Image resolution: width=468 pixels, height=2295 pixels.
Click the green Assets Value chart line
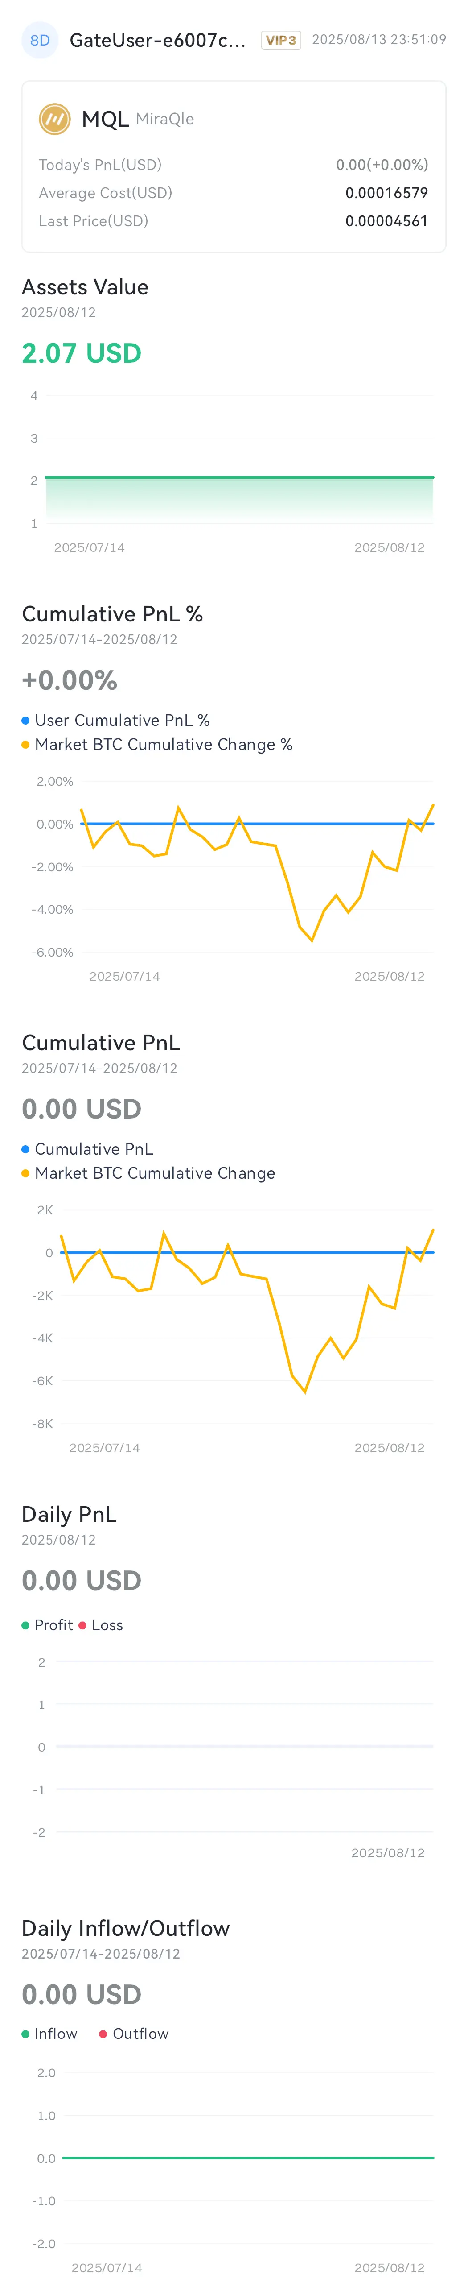(239, 477)
